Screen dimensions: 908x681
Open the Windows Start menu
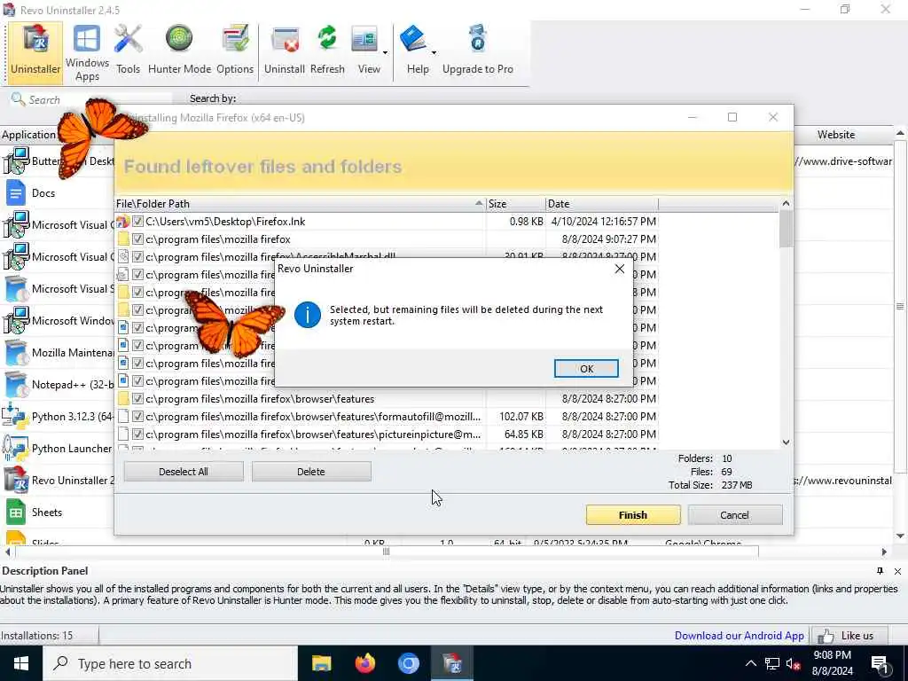tap(21, 663)
